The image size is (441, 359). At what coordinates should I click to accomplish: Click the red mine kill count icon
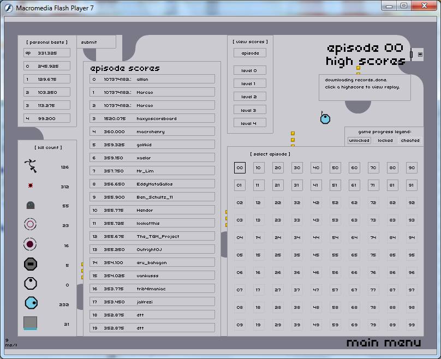click(x=31, y=186)
